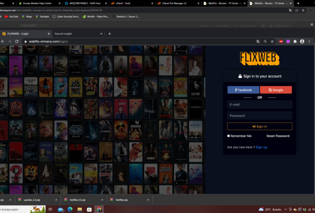Click the padlock icon beside webflix.virmana.com
This screenshot has height=213, width=315.
25,41
